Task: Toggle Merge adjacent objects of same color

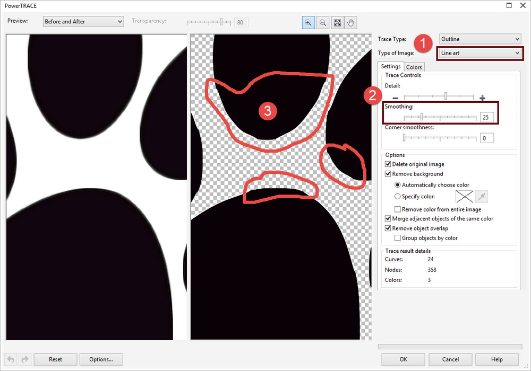Action: [x=388, y=218]
